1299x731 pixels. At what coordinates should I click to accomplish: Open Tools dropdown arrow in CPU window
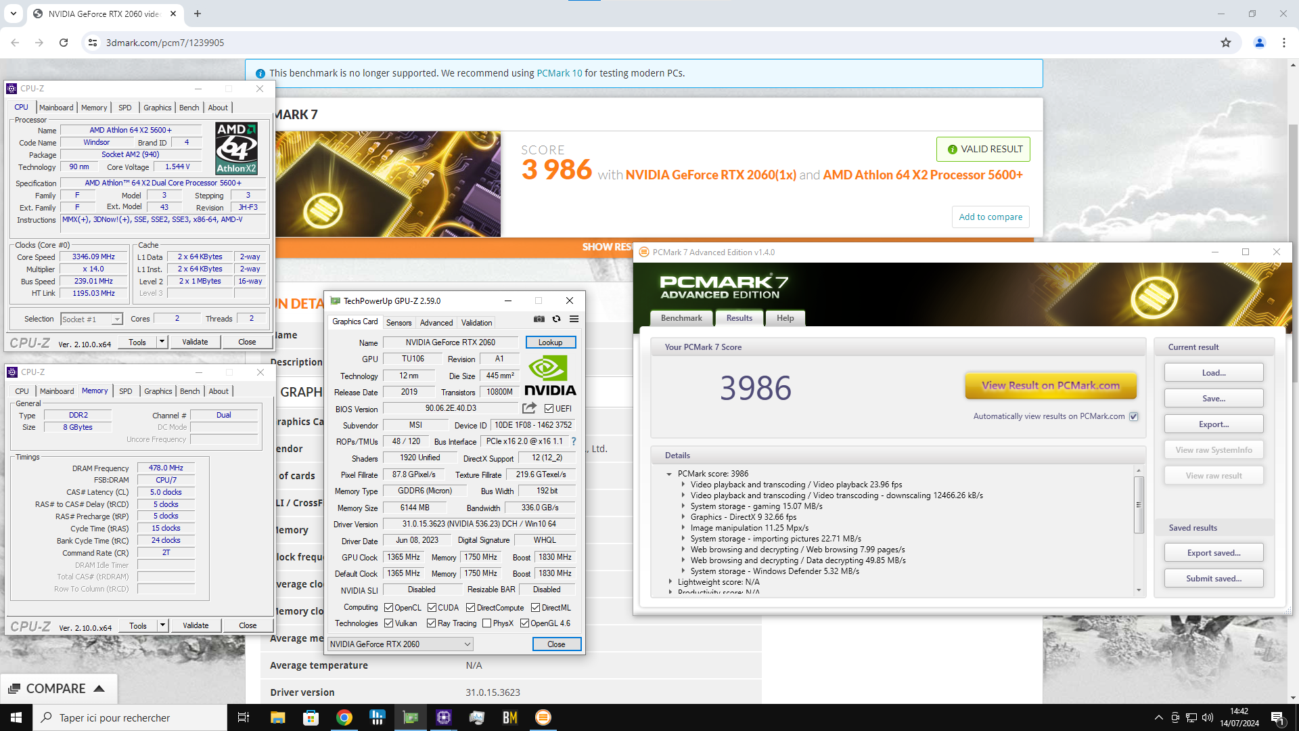pyautogui.click(x=162, y=342)
